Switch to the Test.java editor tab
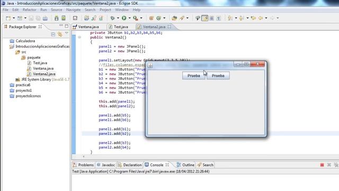The image size is (339, 191). pos(119,27)
